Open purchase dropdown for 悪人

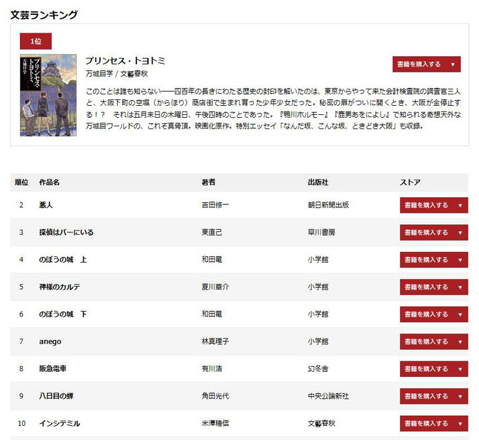click(434, 205)
